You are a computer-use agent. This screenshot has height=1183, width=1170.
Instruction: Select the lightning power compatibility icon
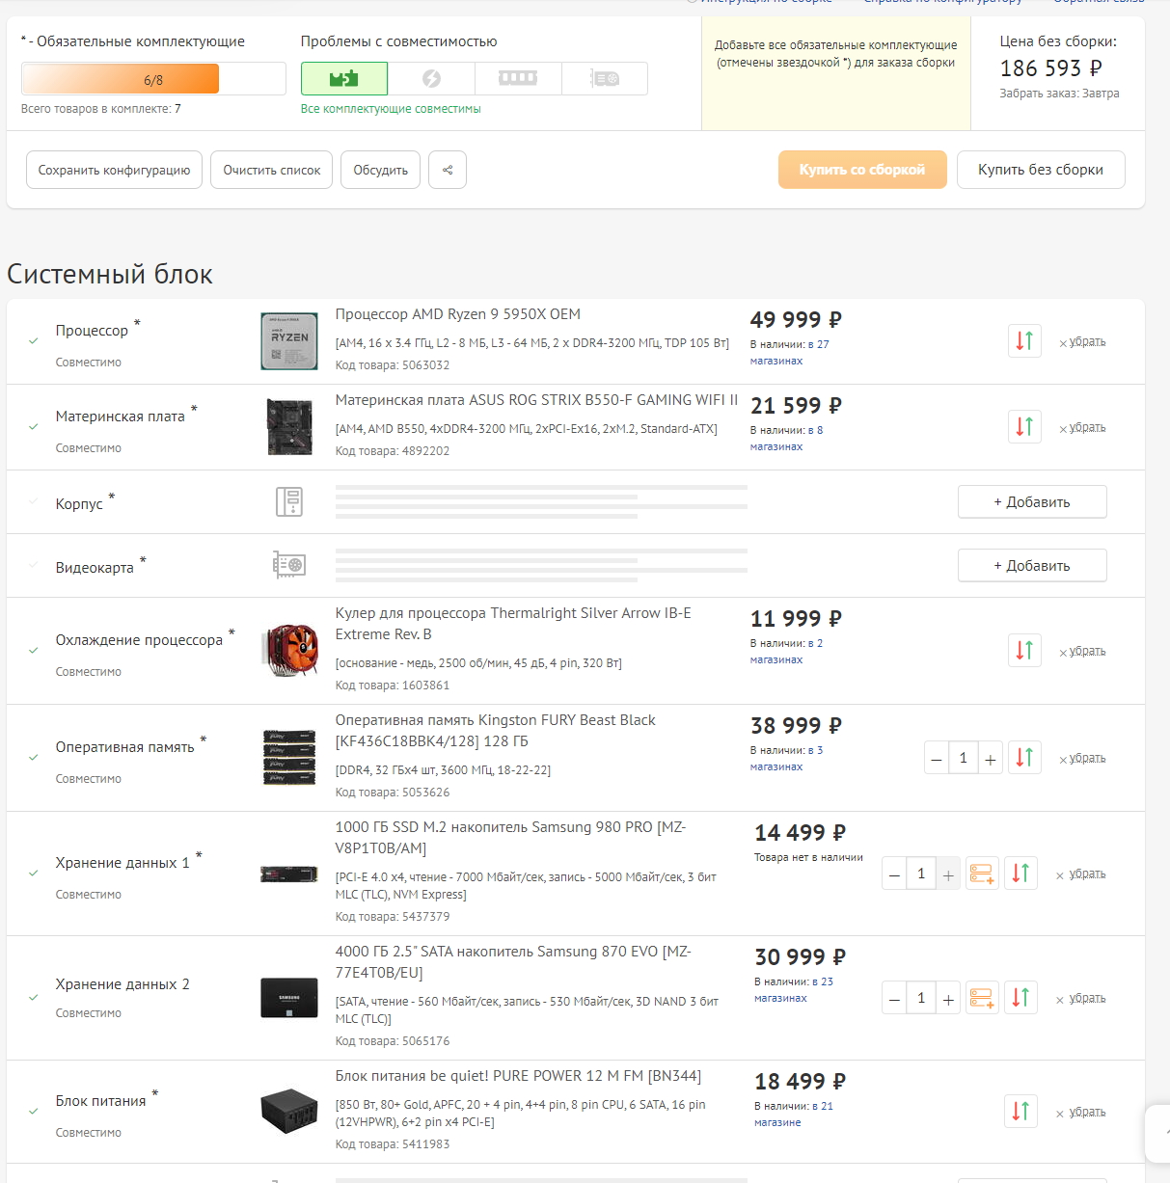pos(431,78)
